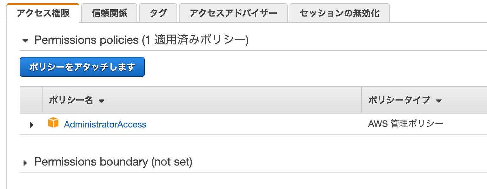Viewport: 487px width, 189px height.
Task: Select the セッションの無効化 tab
Action: coord(340,13)
